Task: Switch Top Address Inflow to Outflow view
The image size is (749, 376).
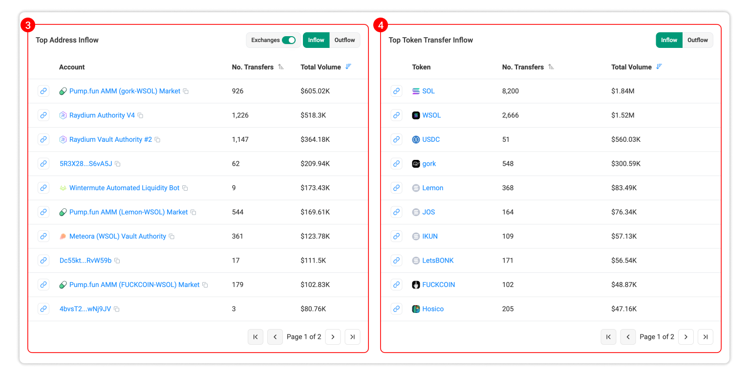Action: [x=344, y=40]
